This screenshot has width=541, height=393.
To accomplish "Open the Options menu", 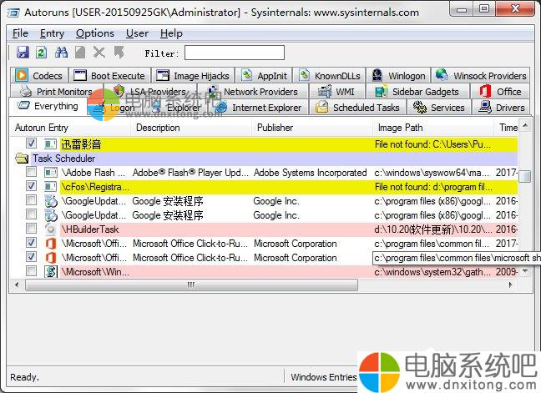I will (95, 33).
